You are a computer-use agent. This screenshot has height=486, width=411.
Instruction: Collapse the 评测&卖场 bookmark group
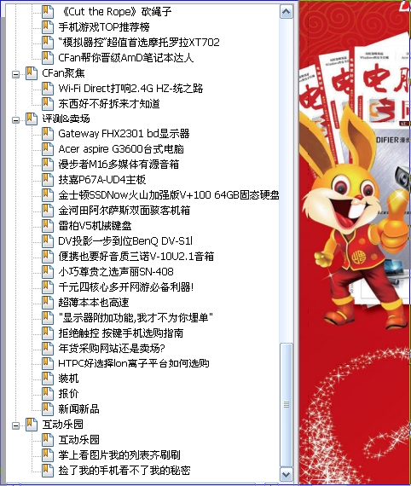pos(15,120)
